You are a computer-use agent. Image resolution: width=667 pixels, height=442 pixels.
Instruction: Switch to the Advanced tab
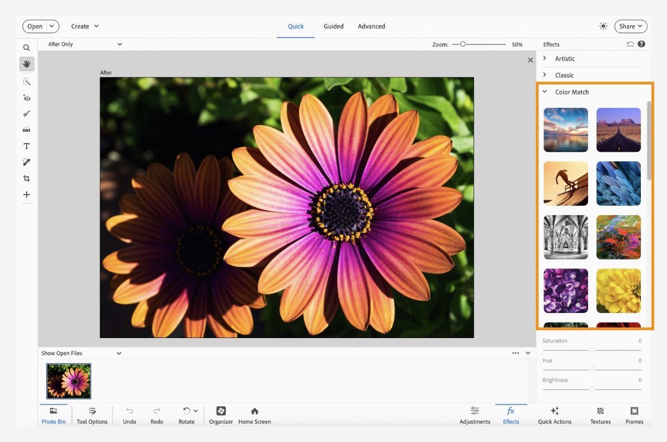coord(371,26)
